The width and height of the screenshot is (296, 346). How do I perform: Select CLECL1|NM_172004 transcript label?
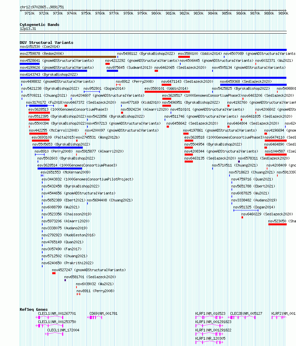coord(63,330)
